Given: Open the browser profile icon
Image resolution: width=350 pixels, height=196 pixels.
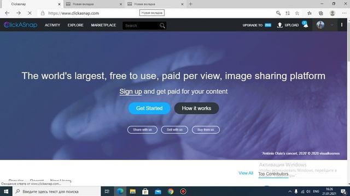Looking at the screenshot, I should point(332,13).
